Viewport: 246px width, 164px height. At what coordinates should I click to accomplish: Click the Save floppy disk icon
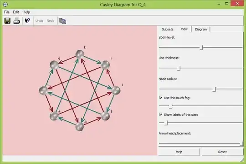[7, 20]
